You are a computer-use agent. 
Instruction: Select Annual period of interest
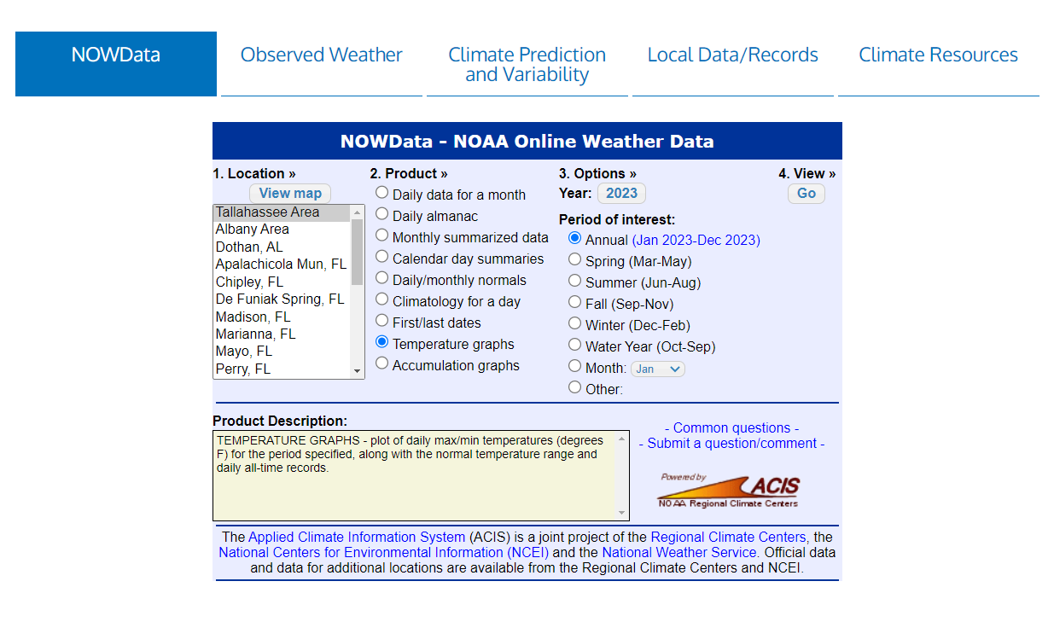574,239
